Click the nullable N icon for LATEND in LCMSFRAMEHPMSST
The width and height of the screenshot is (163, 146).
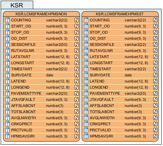tap(155, 81)
